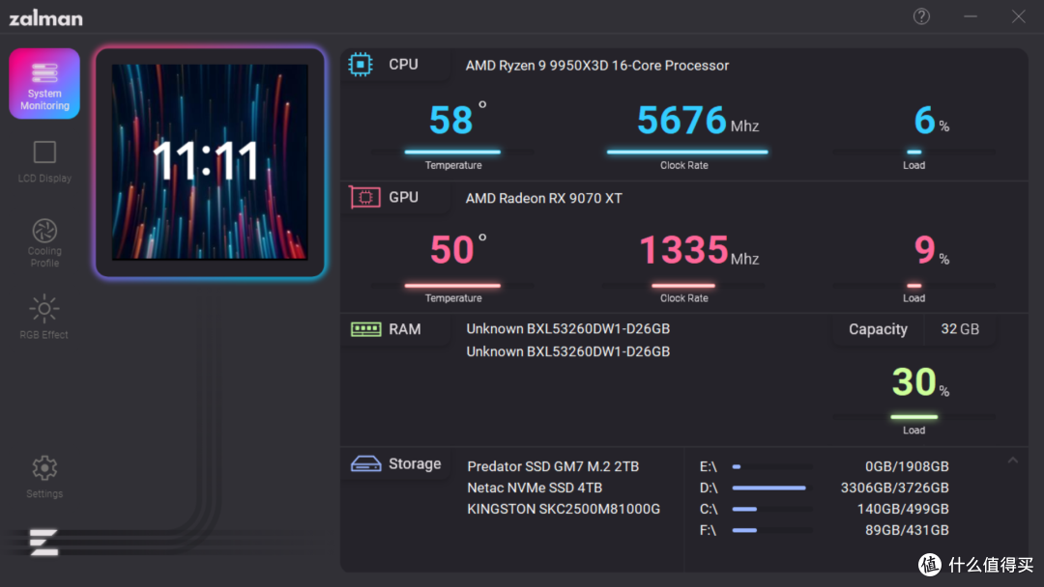
Task: Click the RAM load progress bar
Action: click(x=914, y=417)
